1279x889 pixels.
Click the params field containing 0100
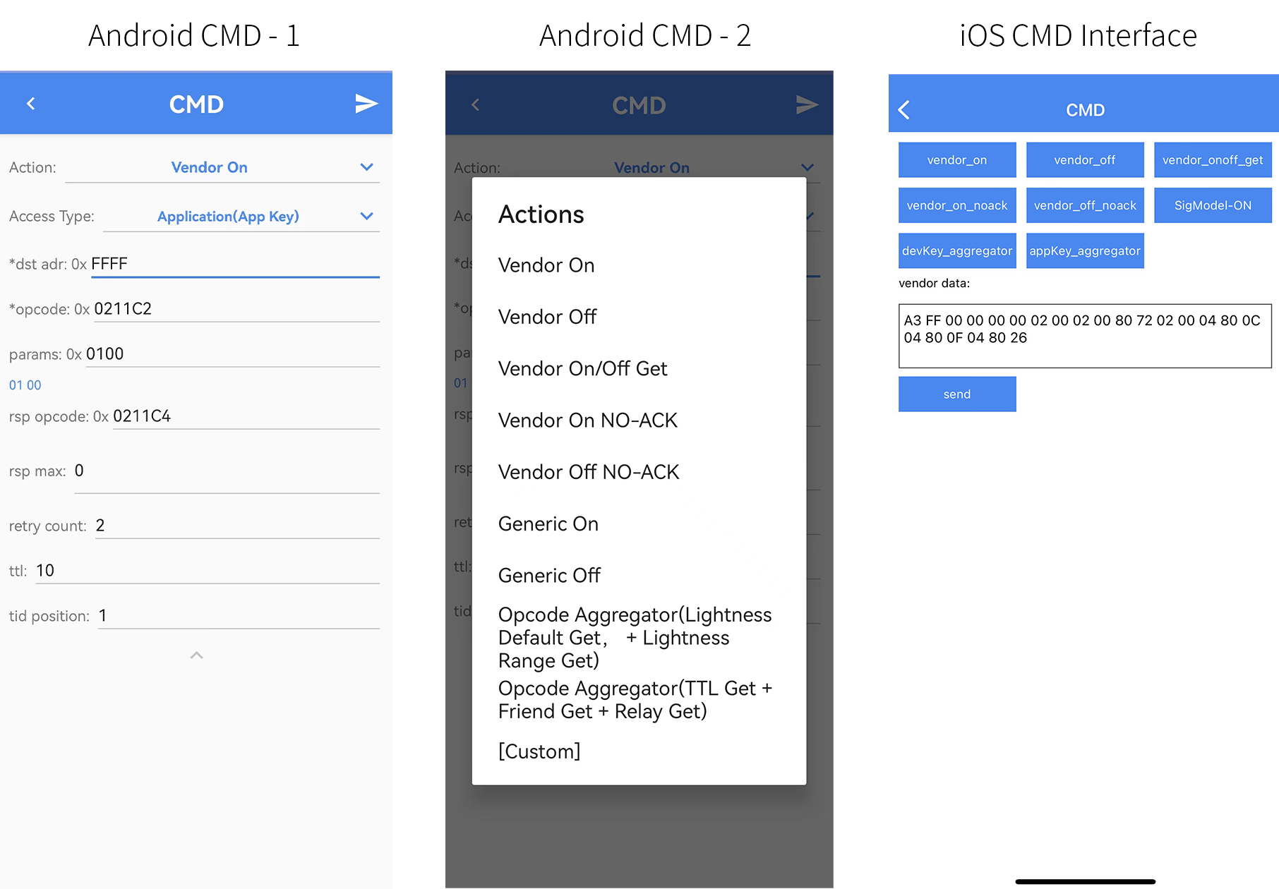coord(233,354)
